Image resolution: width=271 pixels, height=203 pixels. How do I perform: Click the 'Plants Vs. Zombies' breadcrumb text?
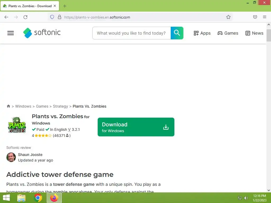(x=89, y=106)
